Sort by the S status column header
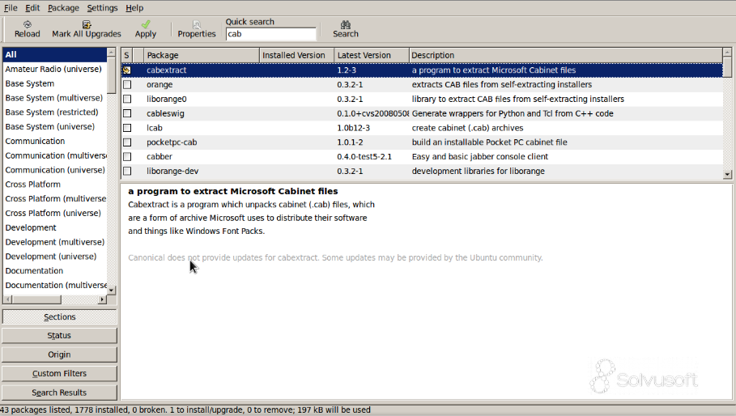736x416 pixels. (127, 55)
